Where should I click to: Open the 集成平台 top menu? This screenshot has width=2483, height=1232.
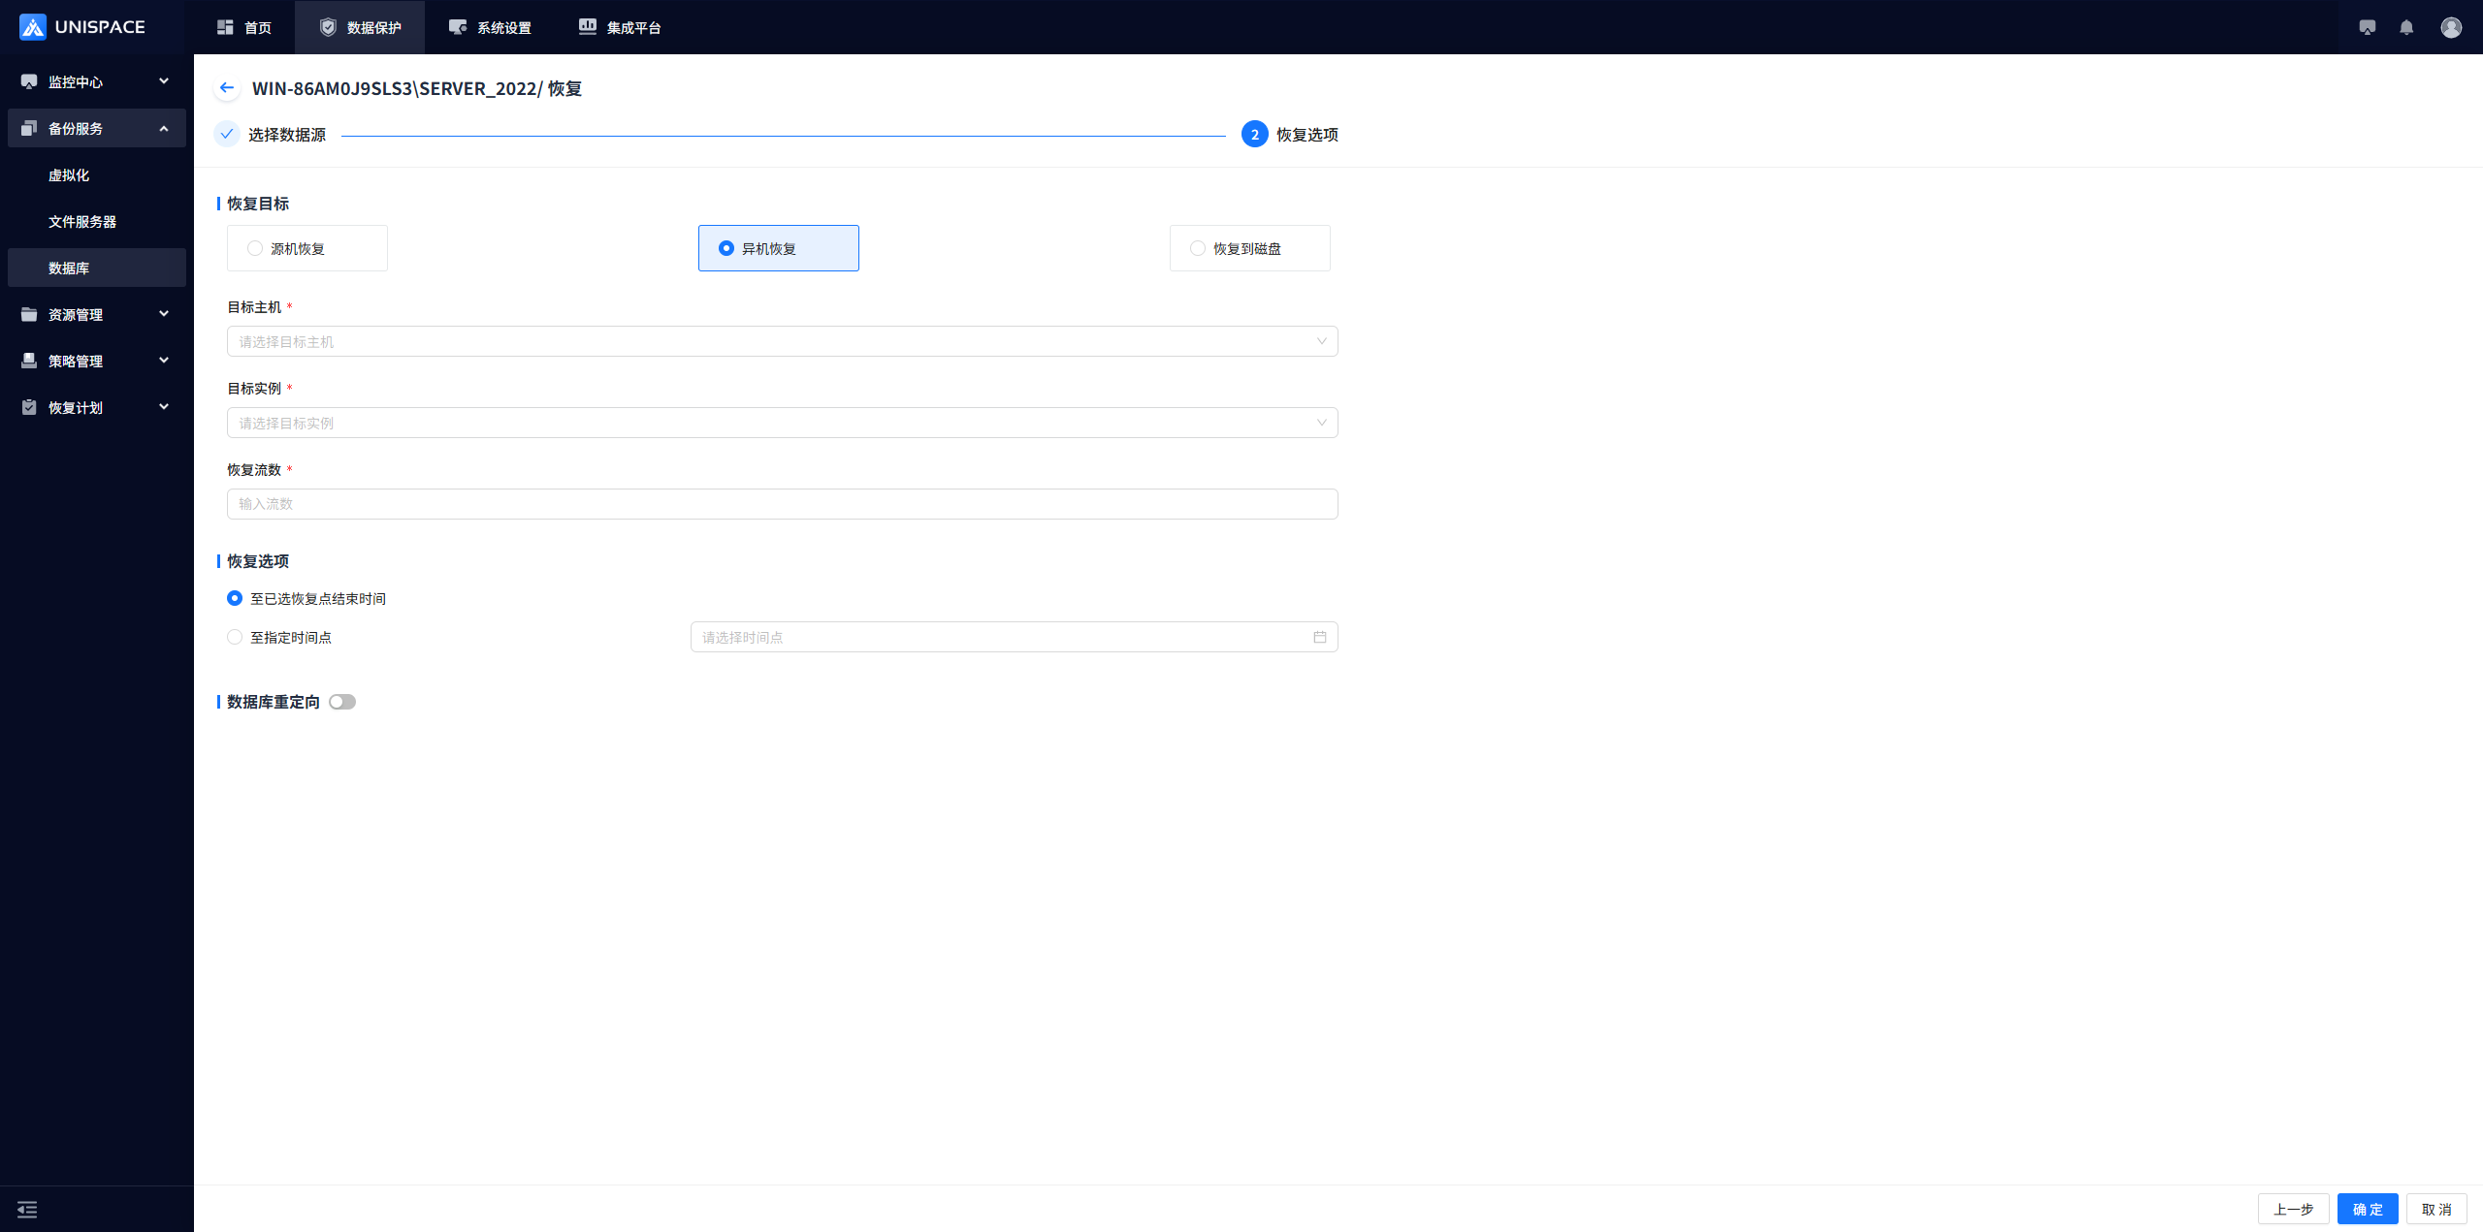coord(620,27)
